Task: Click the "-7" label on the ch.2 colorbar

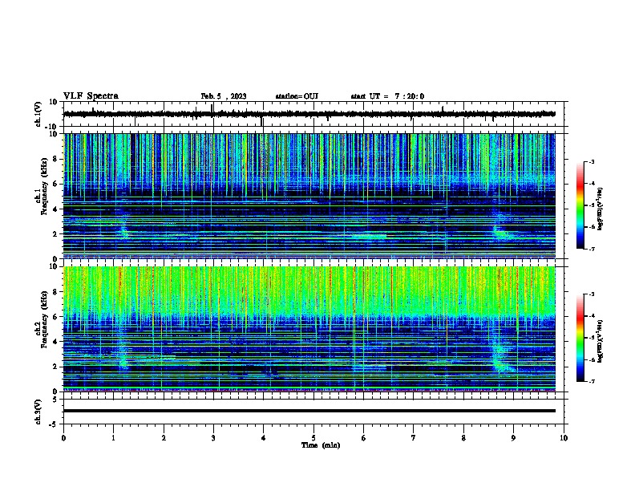Action: click(591, 382)
